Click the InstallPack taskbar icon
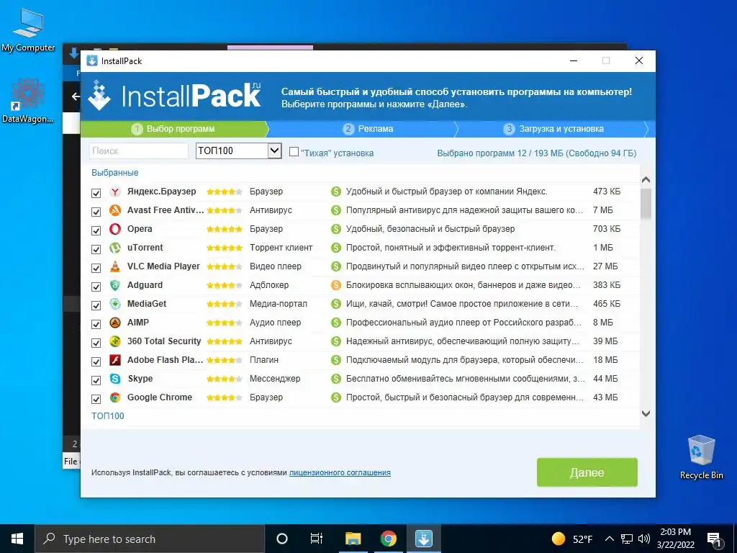Viewport: 737px width, 553px height. [423, 539]
